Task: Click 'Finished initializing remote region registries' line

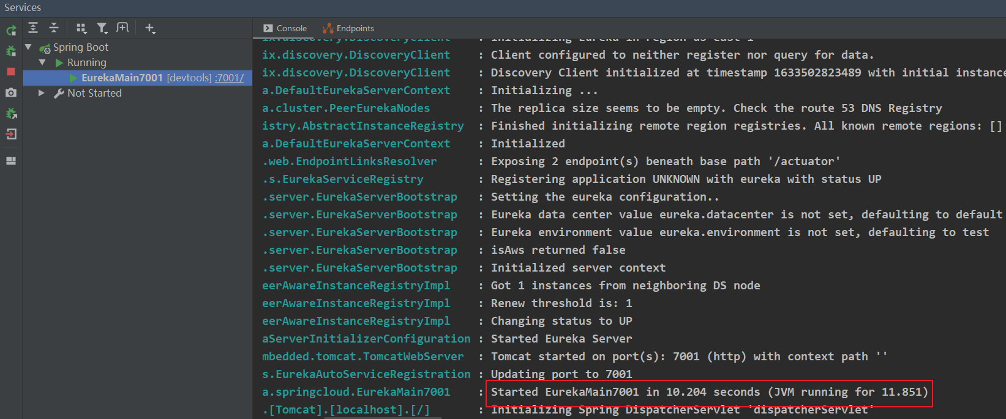Action: point(746,126)
